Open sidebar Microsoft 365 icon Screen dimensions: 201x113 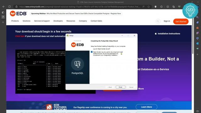198,38
